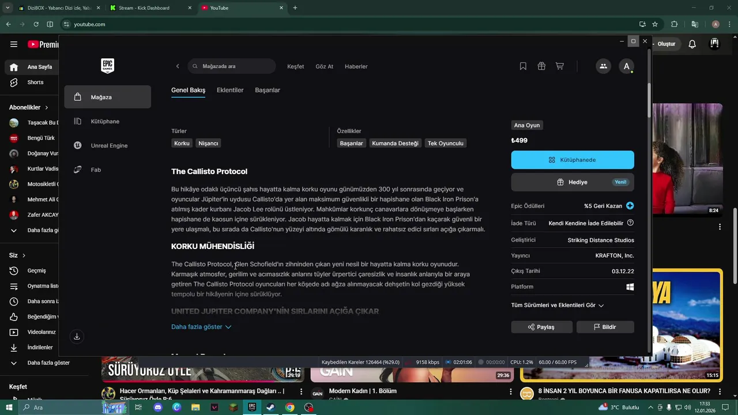Expand Daha fazla göster under subscriptions
This screenshot has height=415, width=738.
tap(35, 231)
